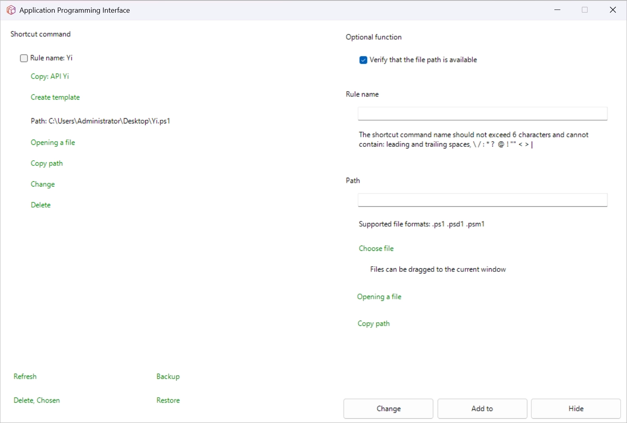Open the 'Create template' link

click(55, 97)
